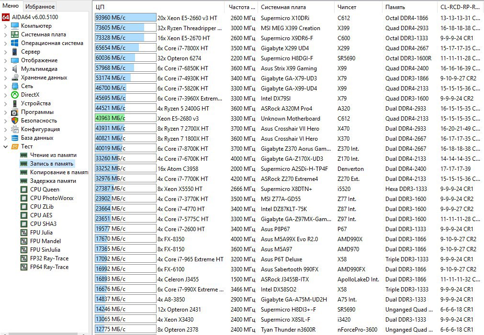Click the FPU Julia percent icon

(x=24, y=233)
